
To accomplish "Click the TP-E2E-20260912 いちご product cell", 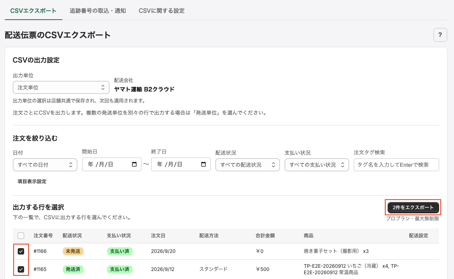I will click(x=351, y=269).
